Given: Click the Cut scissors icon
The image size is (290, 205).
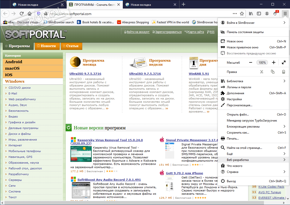Looking at the screenshot, I should [261, 72].
